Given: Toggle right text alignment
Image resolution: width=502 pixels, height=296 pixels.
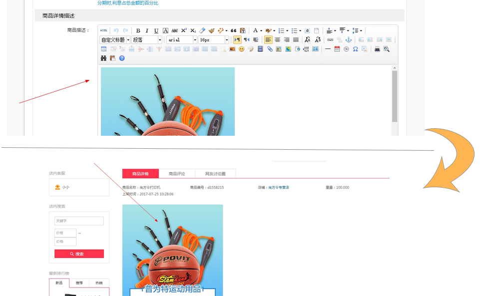Looking at the screenshot, I should coord(287,39).
